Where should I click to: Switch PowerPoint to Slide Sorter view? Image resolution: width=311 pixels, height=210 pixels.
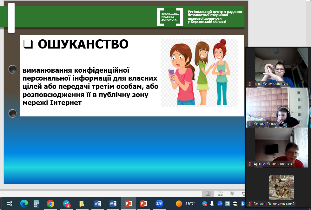pyautogui.click(x=220, y=194)
